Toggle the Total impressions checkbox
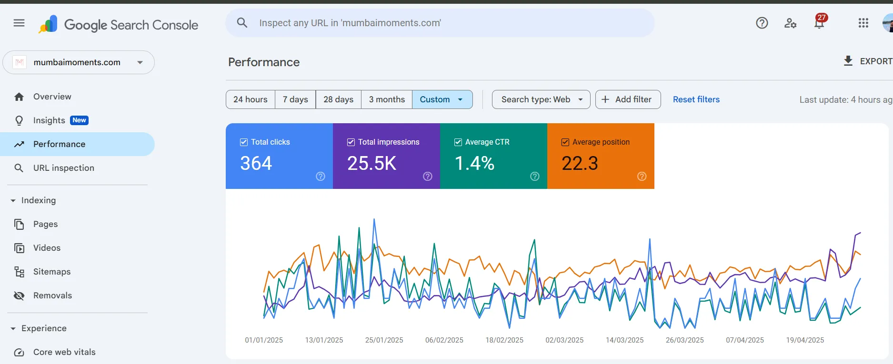The height and width of the screenshot is (364, 893). [x=351, y=142]
